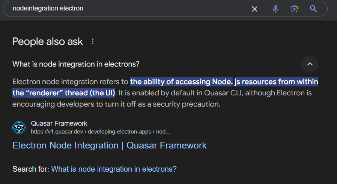Collapse the "What is node integration in electrons?" question
337x184 pixels.
pyautogui.click(x=76, y=64)
